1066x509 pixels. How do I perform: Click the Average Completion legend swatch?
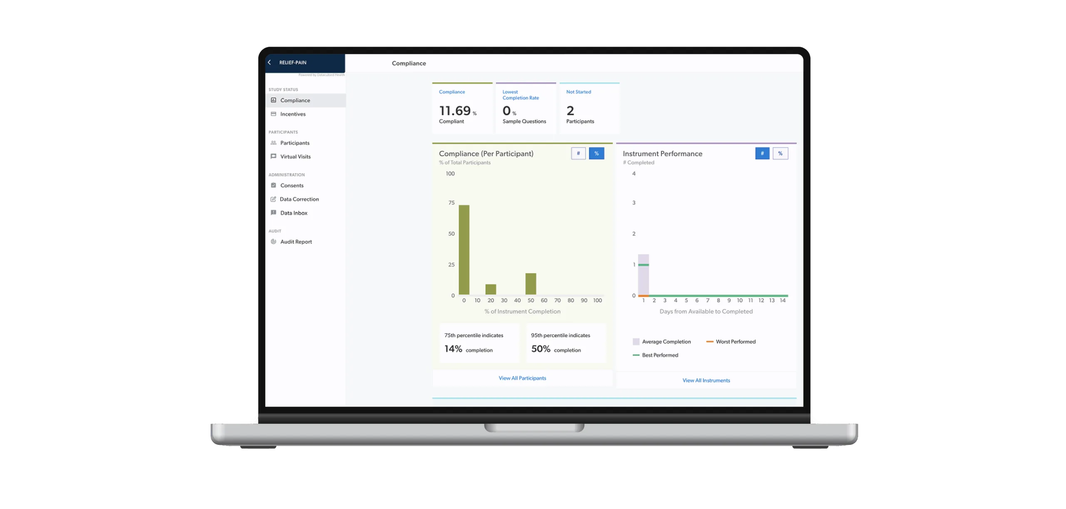click(x=636, y=342)
